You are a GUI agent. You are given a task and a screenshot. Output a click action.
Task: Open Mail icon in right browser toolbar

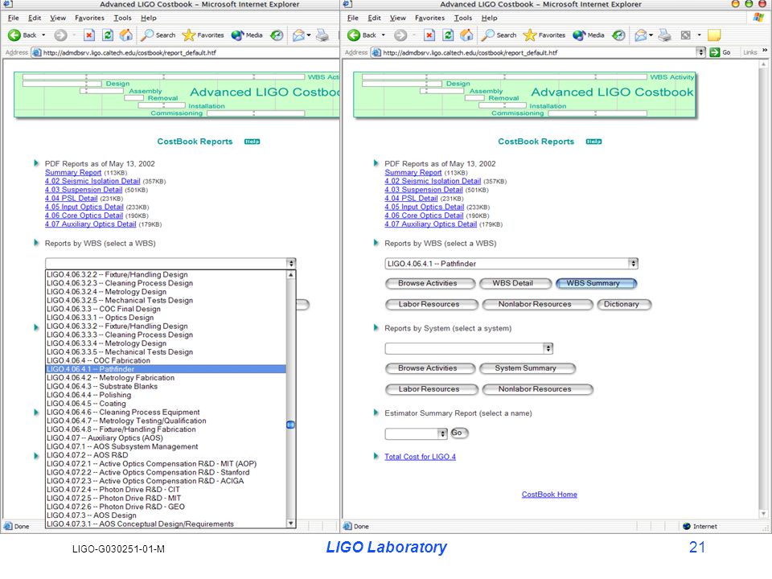[640, 35]
